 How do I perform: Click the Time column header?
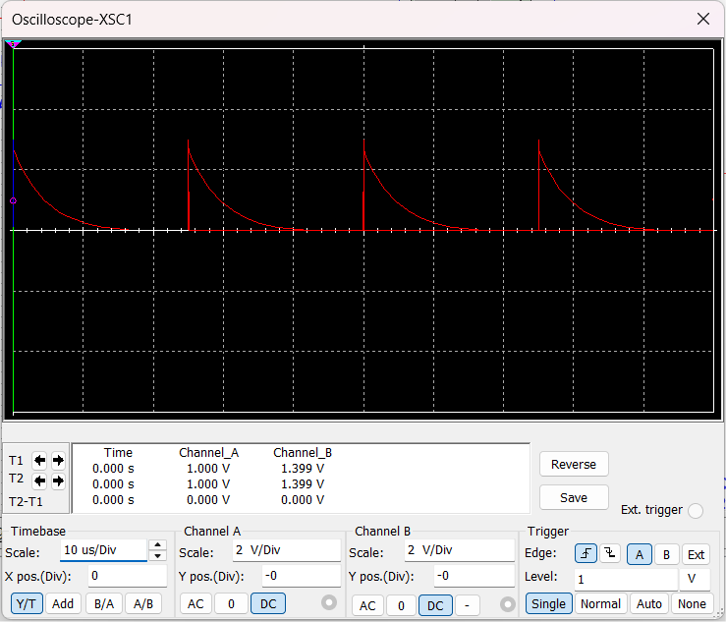click(118, 452)
